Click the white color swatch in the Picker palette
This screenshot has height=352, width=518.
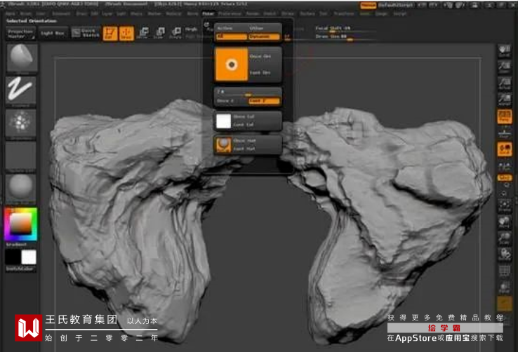coord(223,121)
